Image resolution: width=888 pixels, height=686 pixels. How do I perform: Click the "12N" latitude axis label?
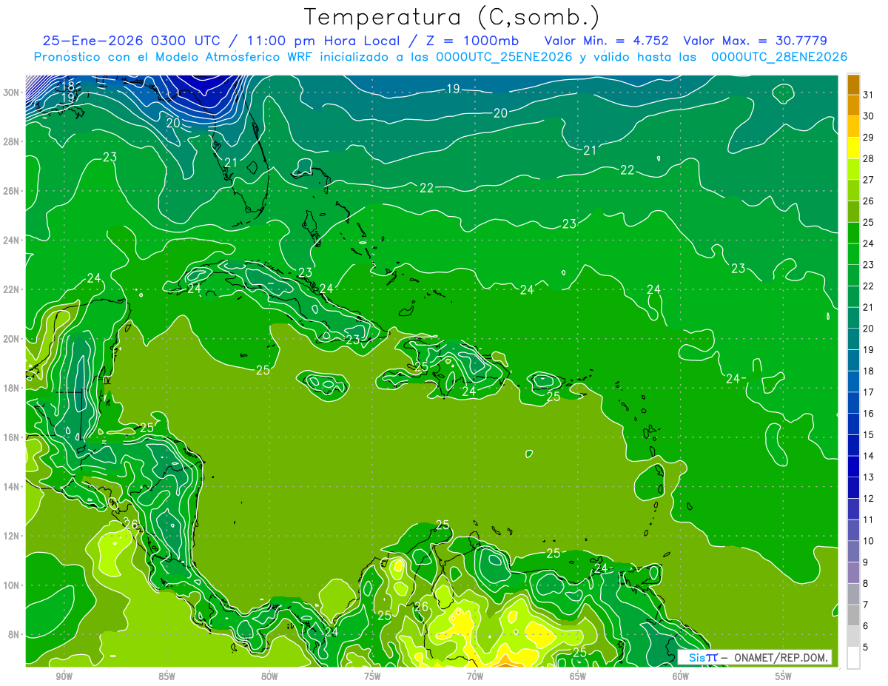12,536
